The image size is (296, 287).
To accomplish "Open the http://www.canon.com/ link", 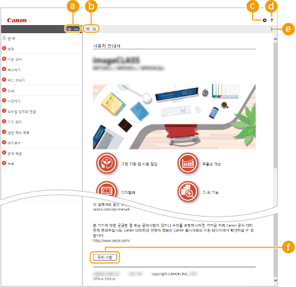I will tap(111, 240).
